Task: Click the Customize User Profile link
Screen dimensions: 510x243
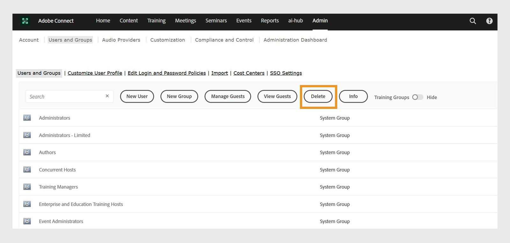Action: pyautogui.click(x=95, y=73)
